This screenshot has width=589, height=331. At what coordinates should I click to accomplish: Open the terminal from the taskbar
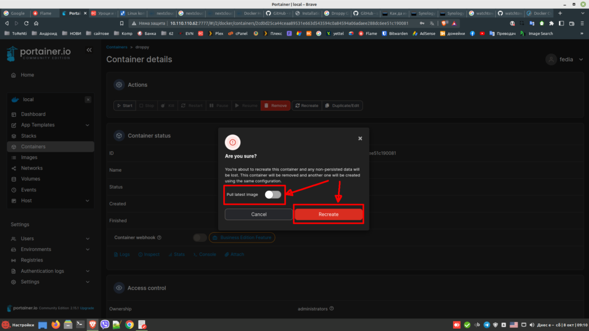click(x=80, y=325)
